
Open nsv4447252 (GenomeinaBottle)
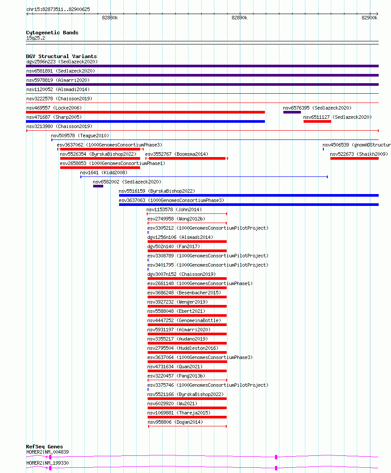(184, 321)
